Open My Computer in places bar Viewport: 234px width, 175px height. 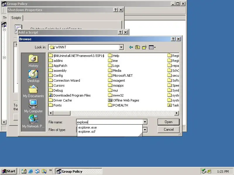click(x=33, y=106)
